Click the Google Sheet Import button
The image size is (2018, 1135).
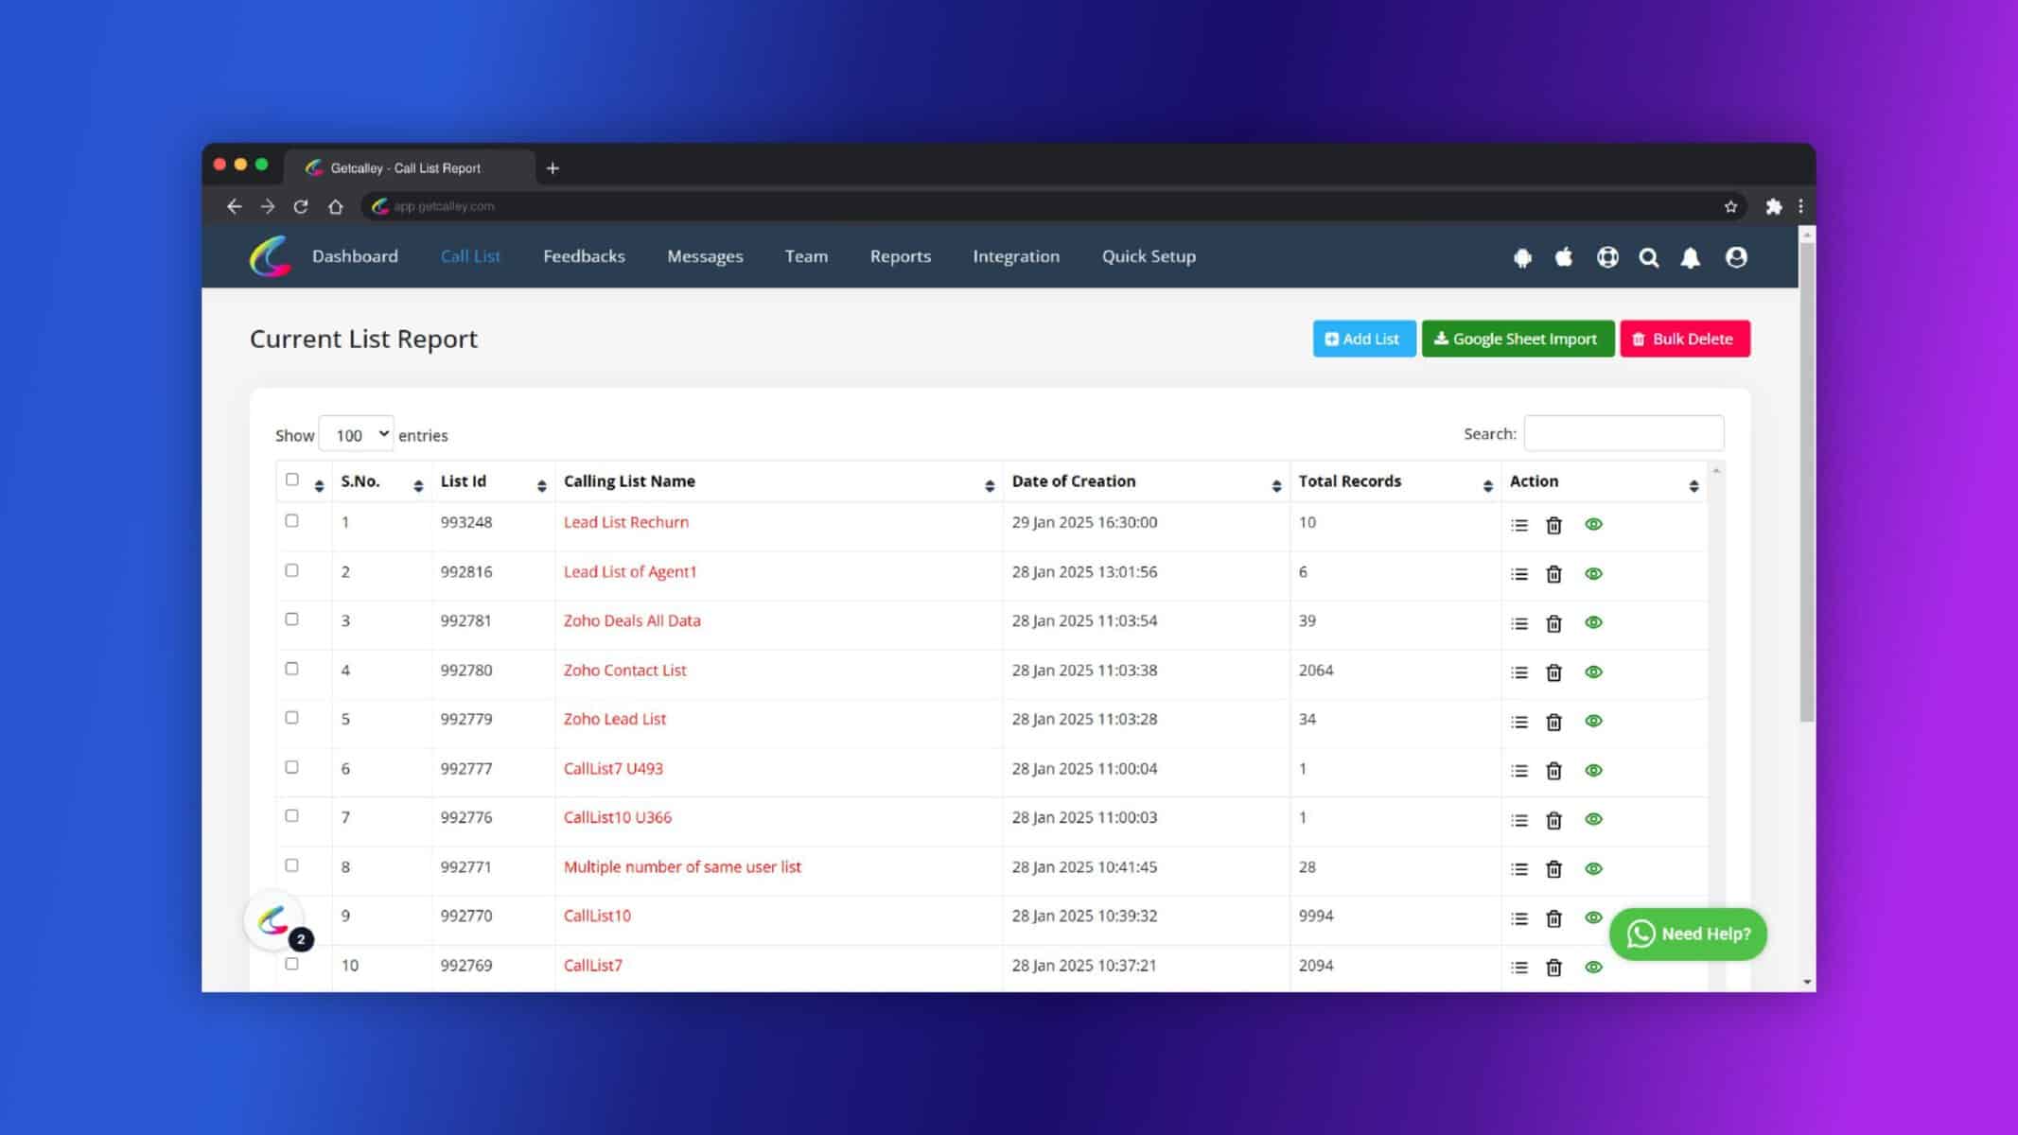tap(1518, 339)
